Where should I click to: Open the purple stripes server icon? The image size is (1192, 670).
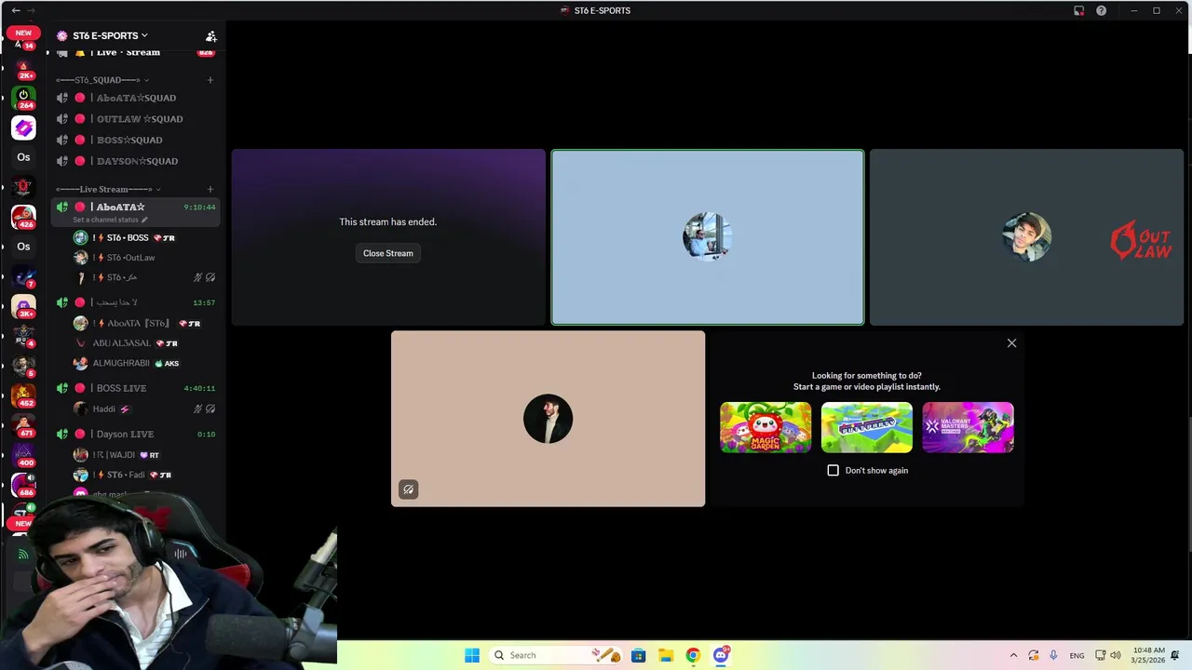click(x=23, y=127)
